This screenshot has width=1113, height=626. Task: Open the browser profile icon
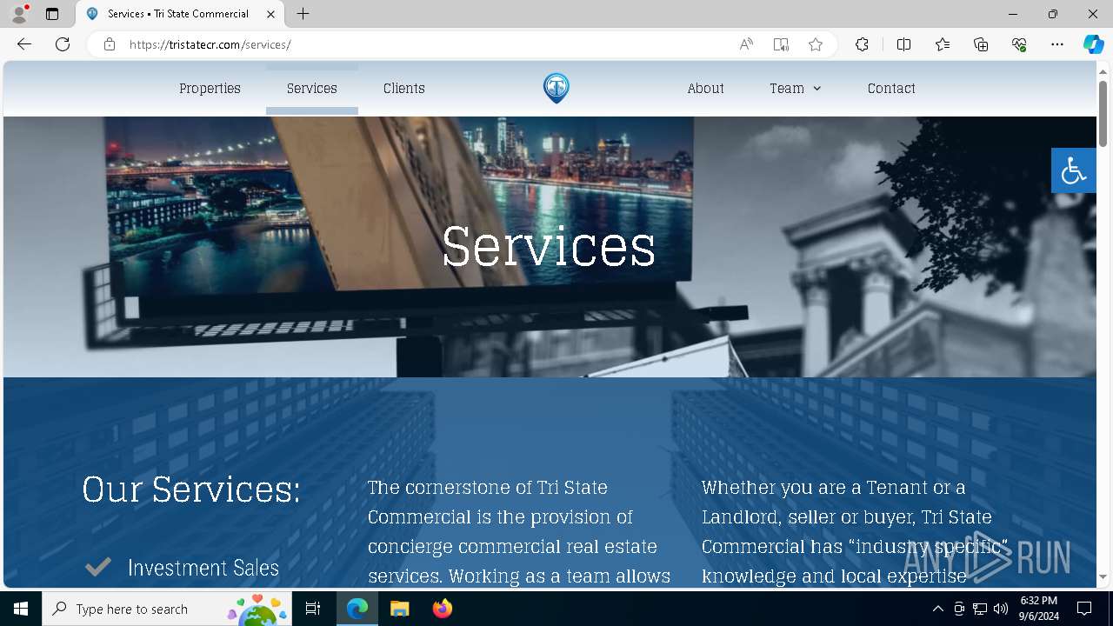tap(19, 14)
